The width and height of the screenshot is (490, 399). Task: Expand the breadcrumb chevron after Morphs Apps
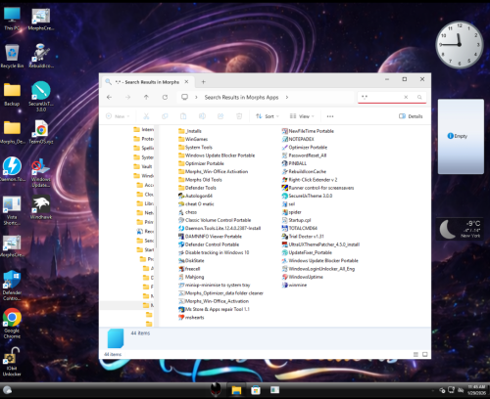click(287, 97)
